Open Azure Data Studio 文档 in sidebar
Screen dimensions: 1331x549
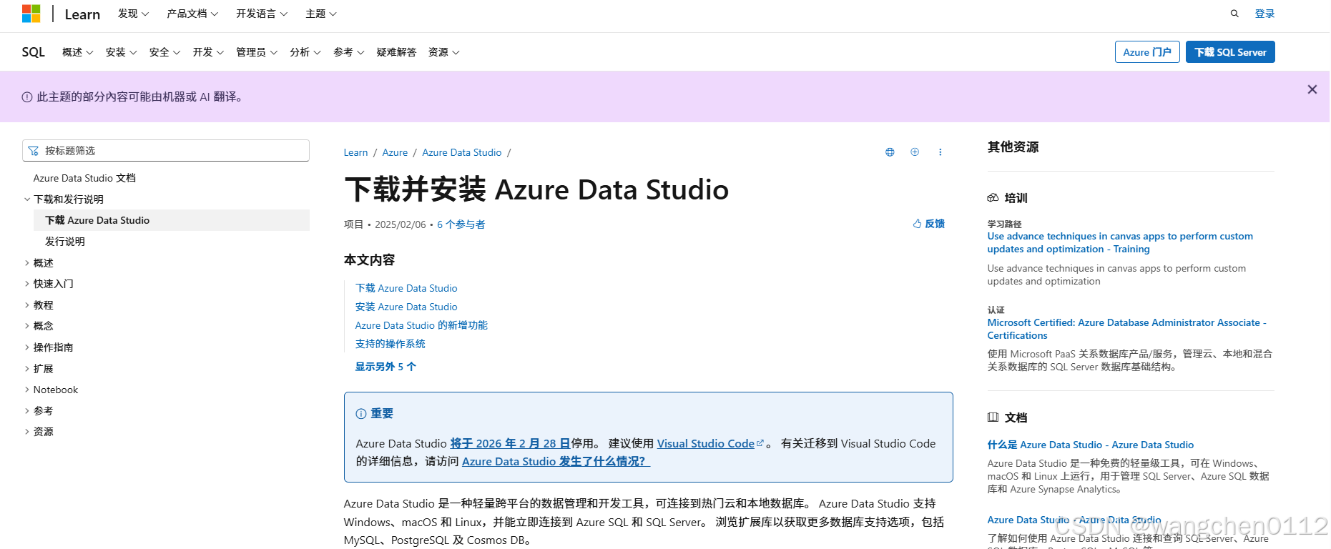(84, 178)
